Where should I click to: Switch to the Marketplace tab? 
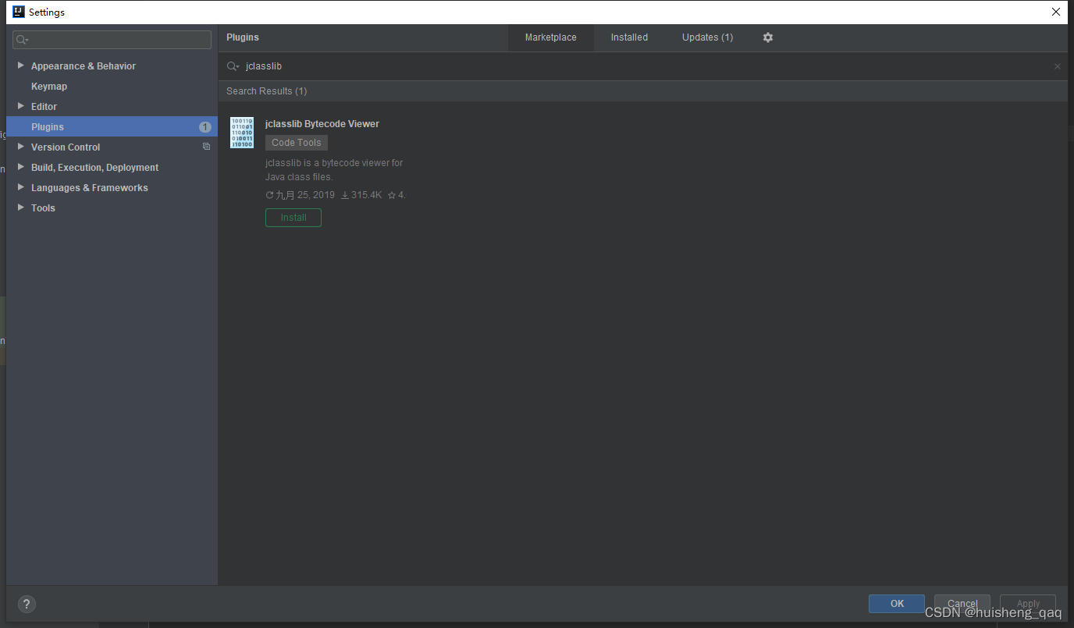(x=551, y=37)
